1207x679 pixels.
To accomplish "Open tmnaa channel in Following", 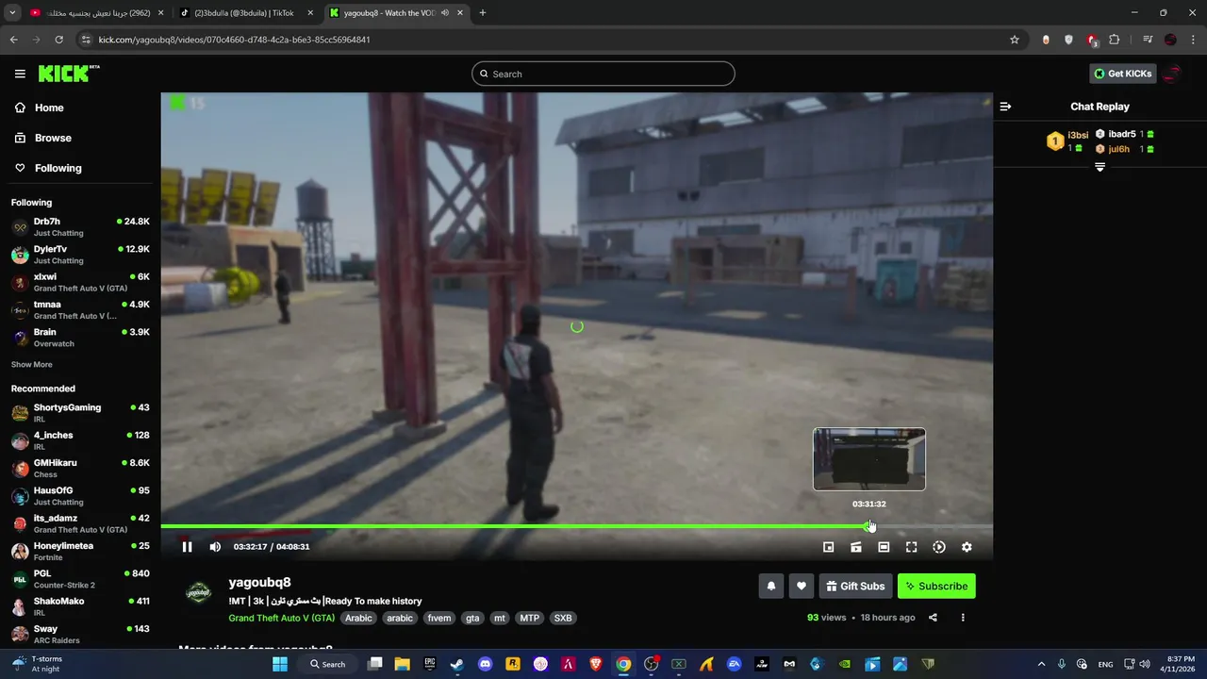I will [80, 310].
